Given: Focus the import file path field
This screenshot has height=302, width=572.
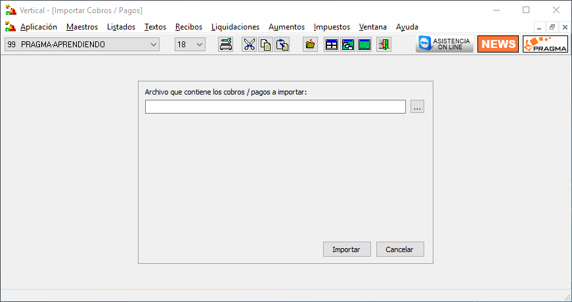Looking at the screenshot, I should 275,106.
